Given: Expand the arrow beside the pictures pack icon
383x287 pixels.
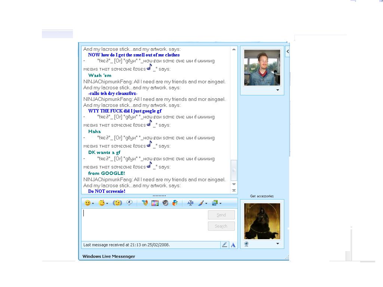Looking at the screenshot, I should 221,204.
